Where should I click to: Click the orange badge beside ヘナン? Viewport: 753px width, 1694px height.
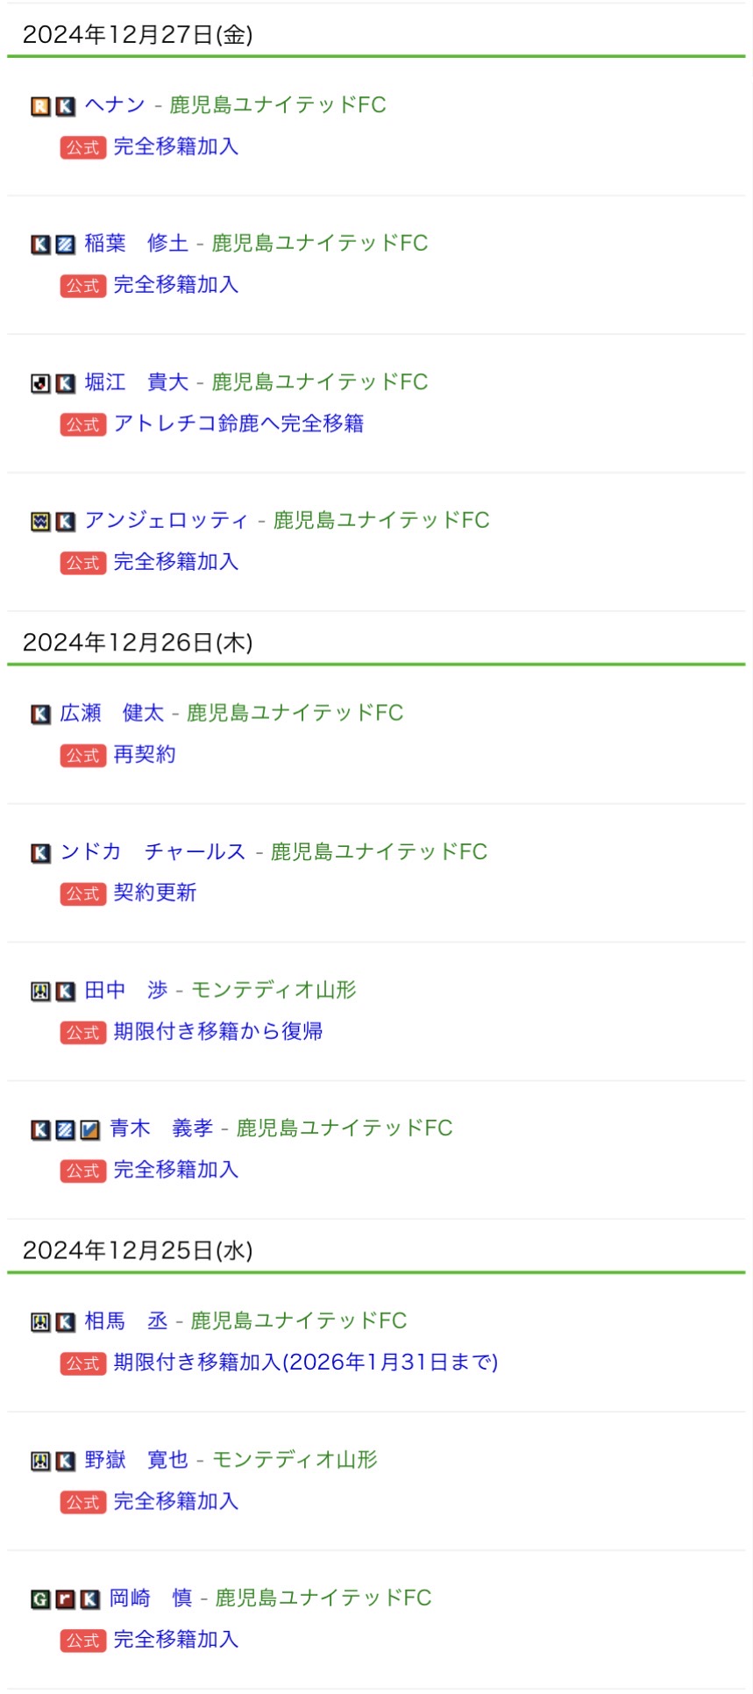click(x=40, y=106)
